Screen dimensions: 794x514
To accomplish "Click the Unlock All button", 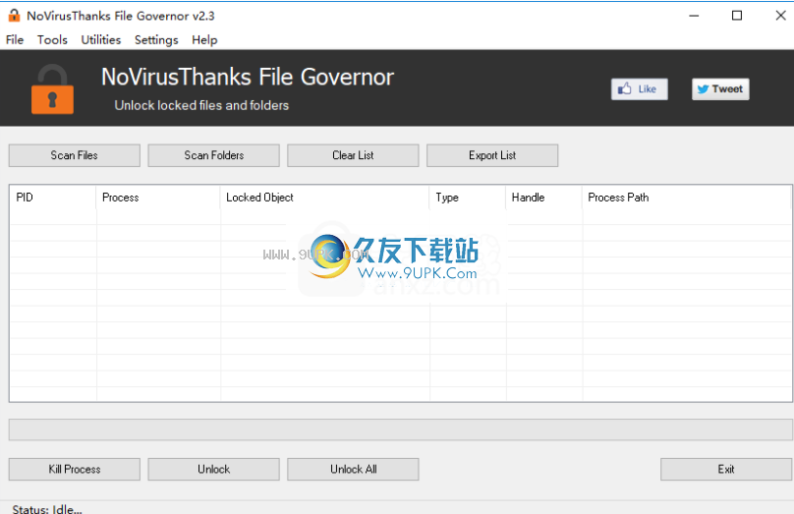I will coord(353,470).
